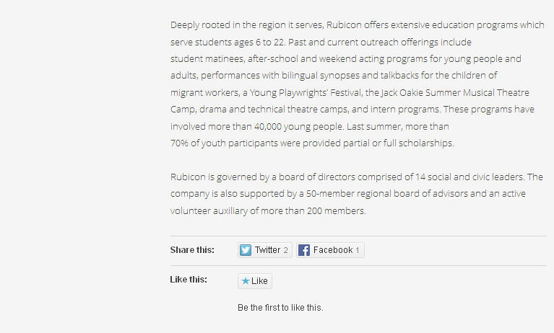Viewport: 554px width, 333px height.
Task: Click "Deeply rooted in the region" opening text
Action: [x=223, y=25]
